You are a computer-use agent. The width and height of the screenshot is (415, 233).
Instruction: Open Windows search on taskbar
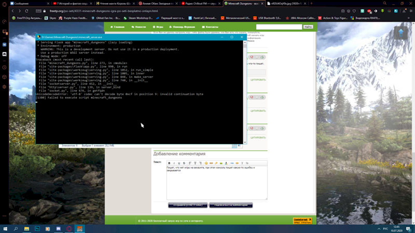(x=16, y=229)
